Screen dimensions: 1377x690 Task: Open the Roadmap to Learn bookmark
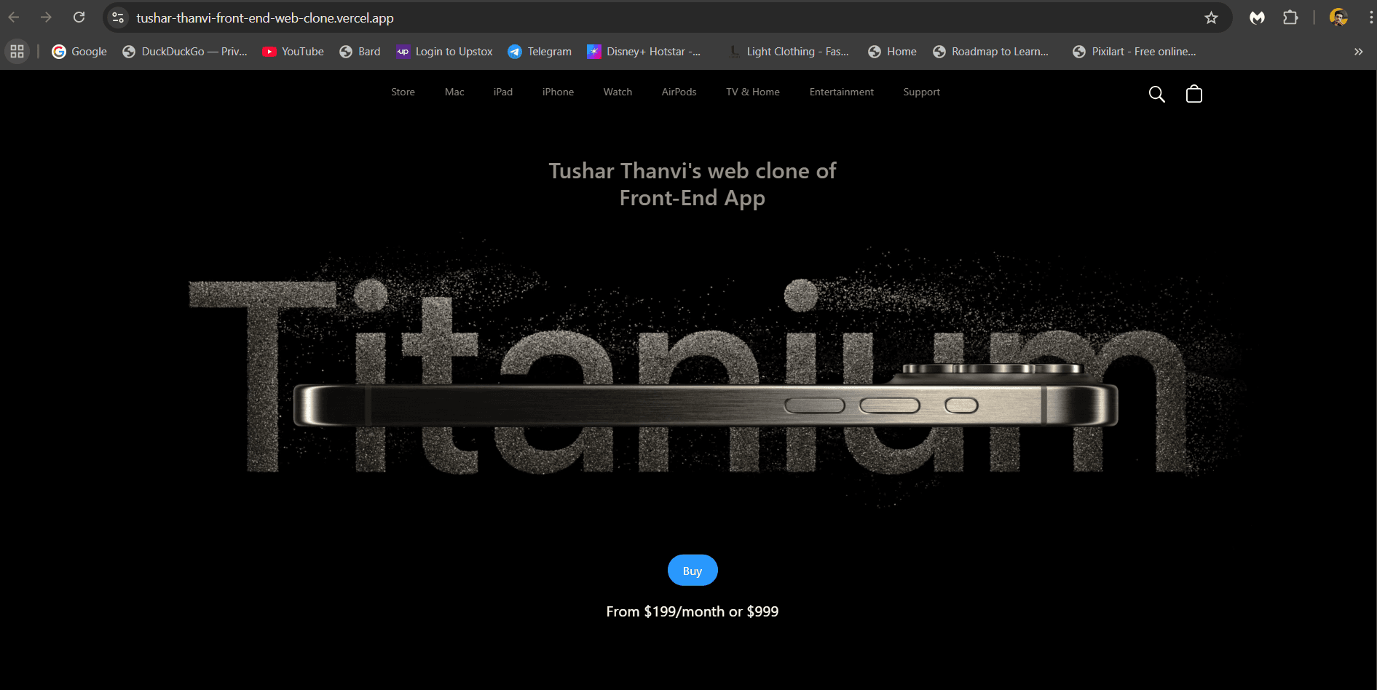coord(990,52)
